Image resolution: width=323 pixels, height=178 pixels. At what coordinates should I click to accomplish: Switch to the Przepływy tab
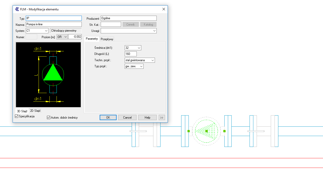click(x=107, y=39)
